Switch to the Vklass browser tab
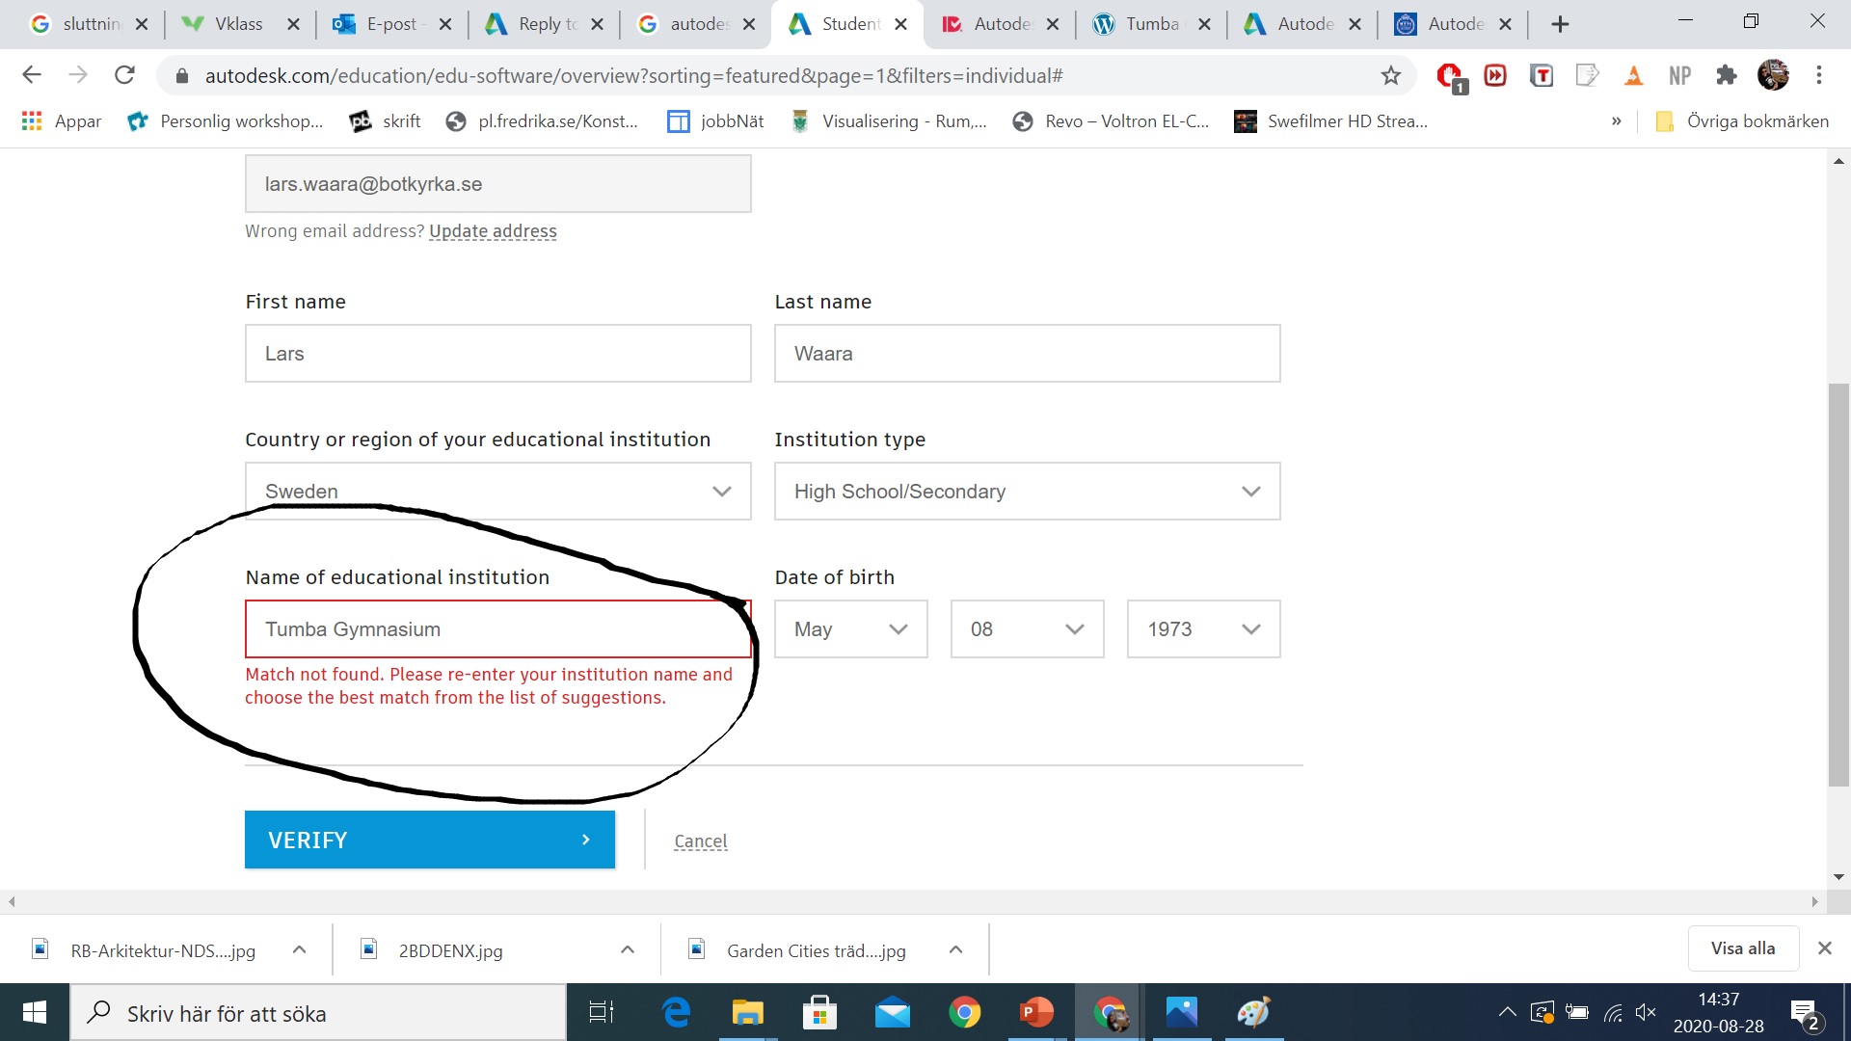 pos(238,24)
